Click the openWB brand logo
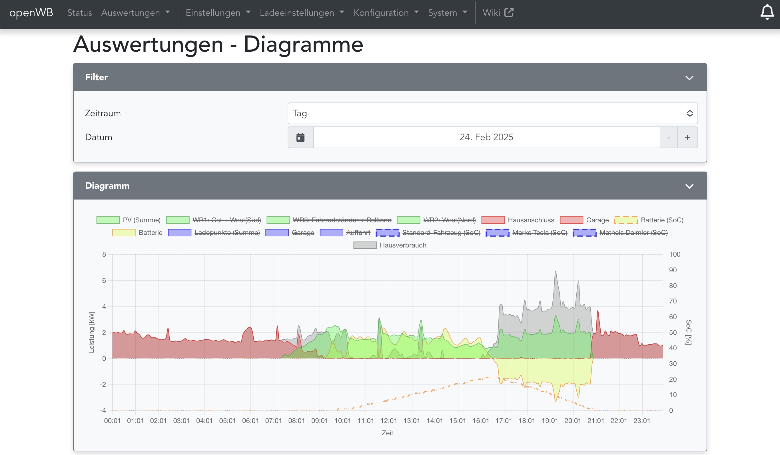Image resolution: width=780 pixels, height=455 pixels. coord(31,12)
